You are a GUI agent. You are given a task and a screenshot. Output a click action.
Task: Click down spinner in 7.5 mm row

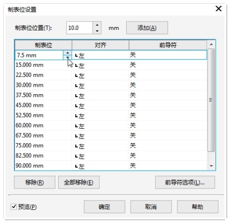(x=68, y=57)
